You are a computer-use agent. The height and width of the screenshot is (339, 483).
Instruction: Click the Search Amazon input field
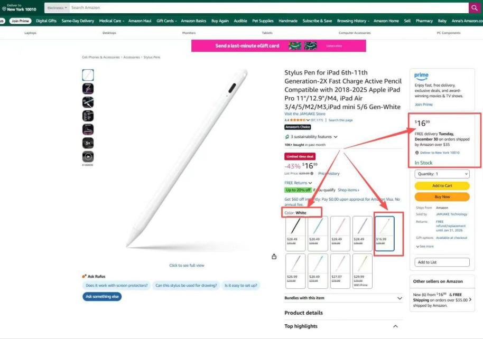coord(269,8)
